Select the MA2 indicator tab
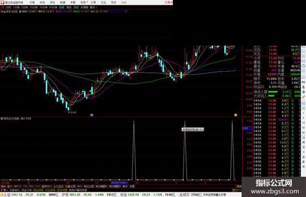The width and height of the screenshot is (306, 197). click(79, 186)
